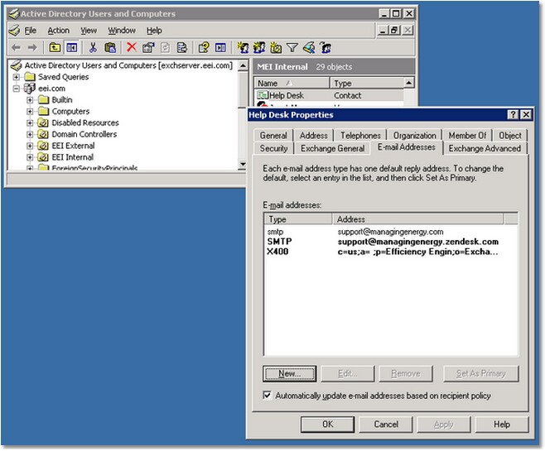The height and width of the screenshot is (451, 545).
Task: Switch to the Address tab
Action: coord(314,136)
